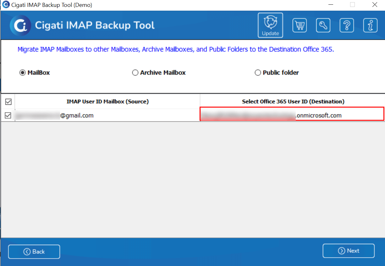Click the Cigati logo in header
Image resolution: width=385 pixels, height=266 pixels.
pyautogui.click(x=20, y=25)
